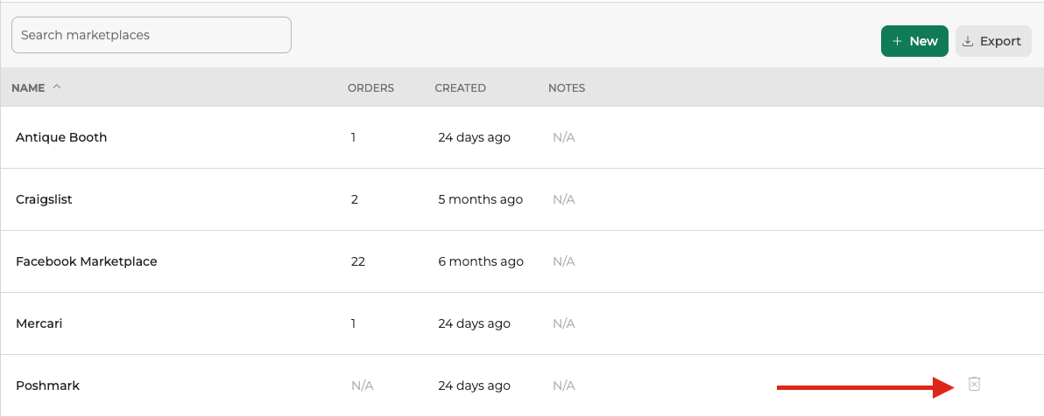Create a new marketplace with New button

click(x=914, y=41)
